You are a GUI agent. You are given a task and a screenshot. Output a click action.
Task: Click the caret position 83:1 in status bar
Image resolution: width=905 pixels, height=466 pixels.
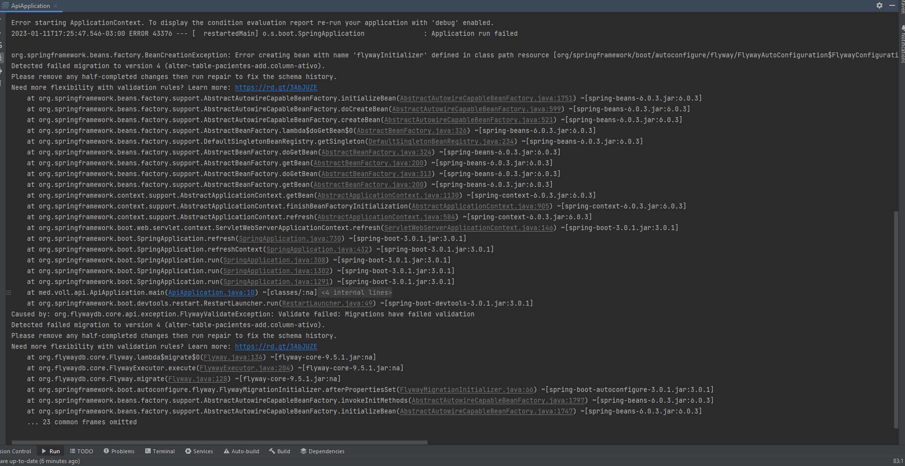click(898, 461)
